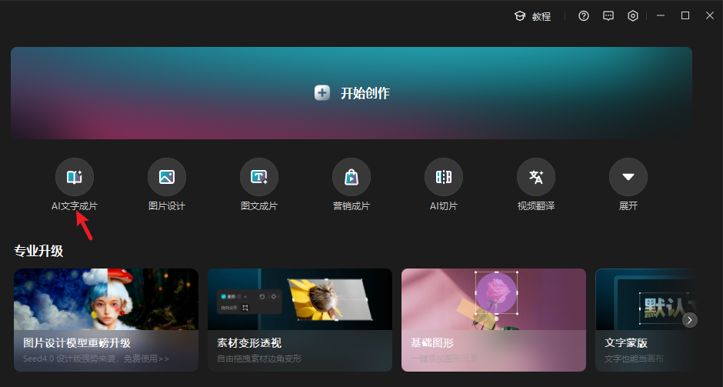The width and height of the screenshot is (723, 387).
Task: Open the 素材变形透视 feature card
Action: [x=300, y=319]
